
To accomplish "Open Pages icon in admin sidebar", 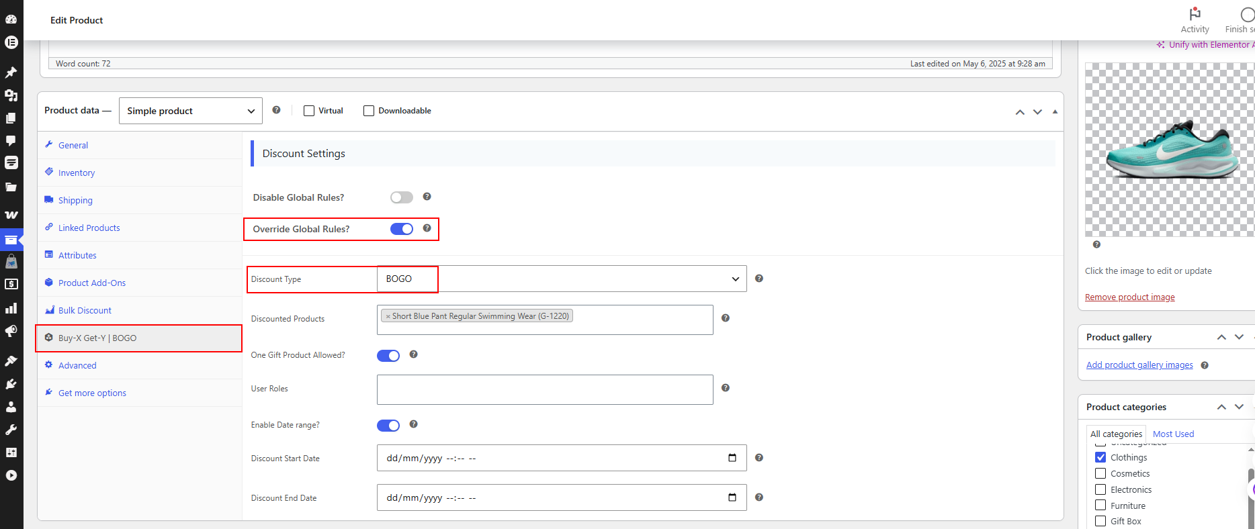I will (11, 118).
